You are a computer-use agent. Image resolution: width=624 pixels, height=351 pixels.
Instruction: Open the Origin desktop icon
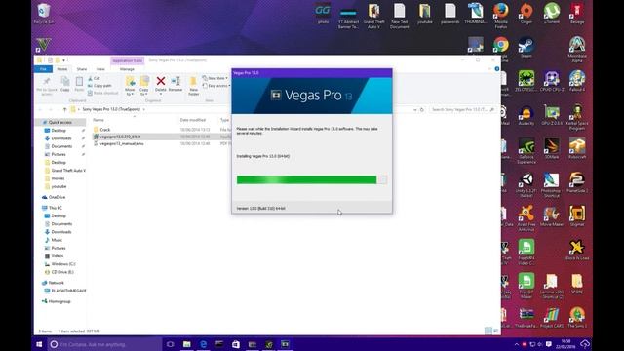(x=526, y=14)
